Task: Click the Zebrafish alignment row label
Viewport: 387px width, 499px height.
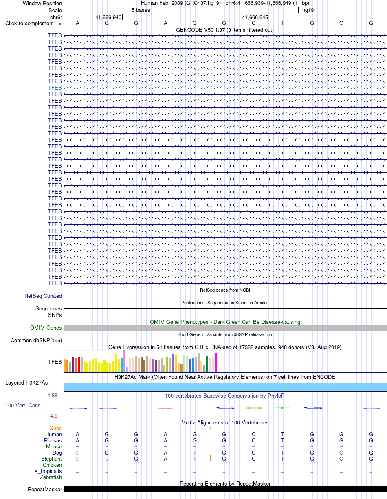Action: (51, 477)
